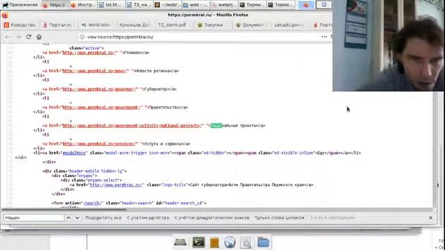Open the first Портал bookmark

pos(58,25)
